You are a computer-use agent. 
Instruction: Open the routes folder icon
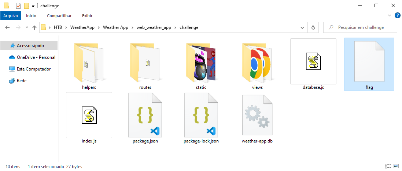tap(145, 63)
